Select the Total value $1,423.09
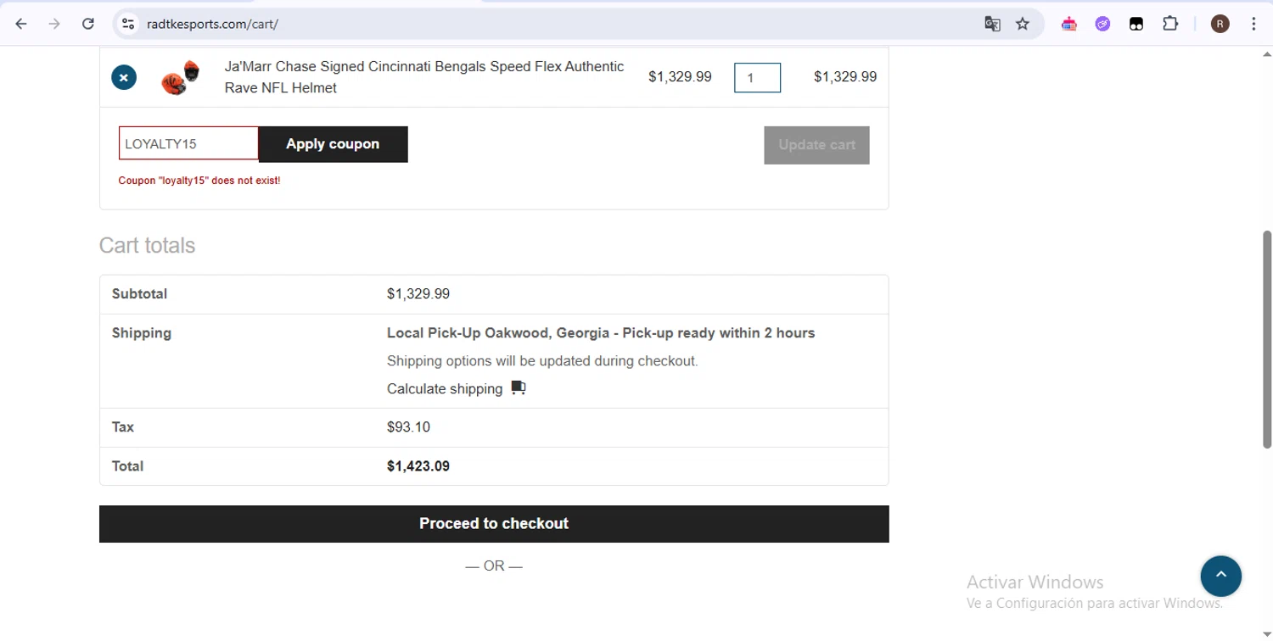Screen dimensions: 1273x641 [x=418, y=466]
